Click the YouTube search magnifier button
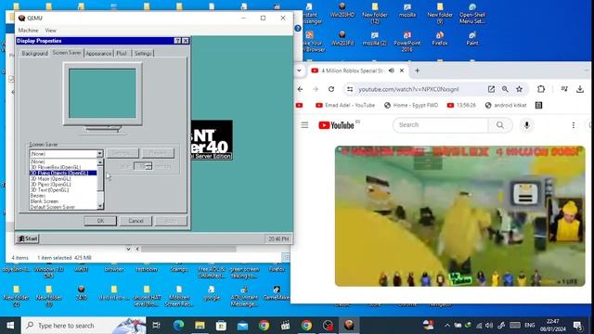Image resolution: width=594 pixels, height=334 pixels. pos(500,125)
